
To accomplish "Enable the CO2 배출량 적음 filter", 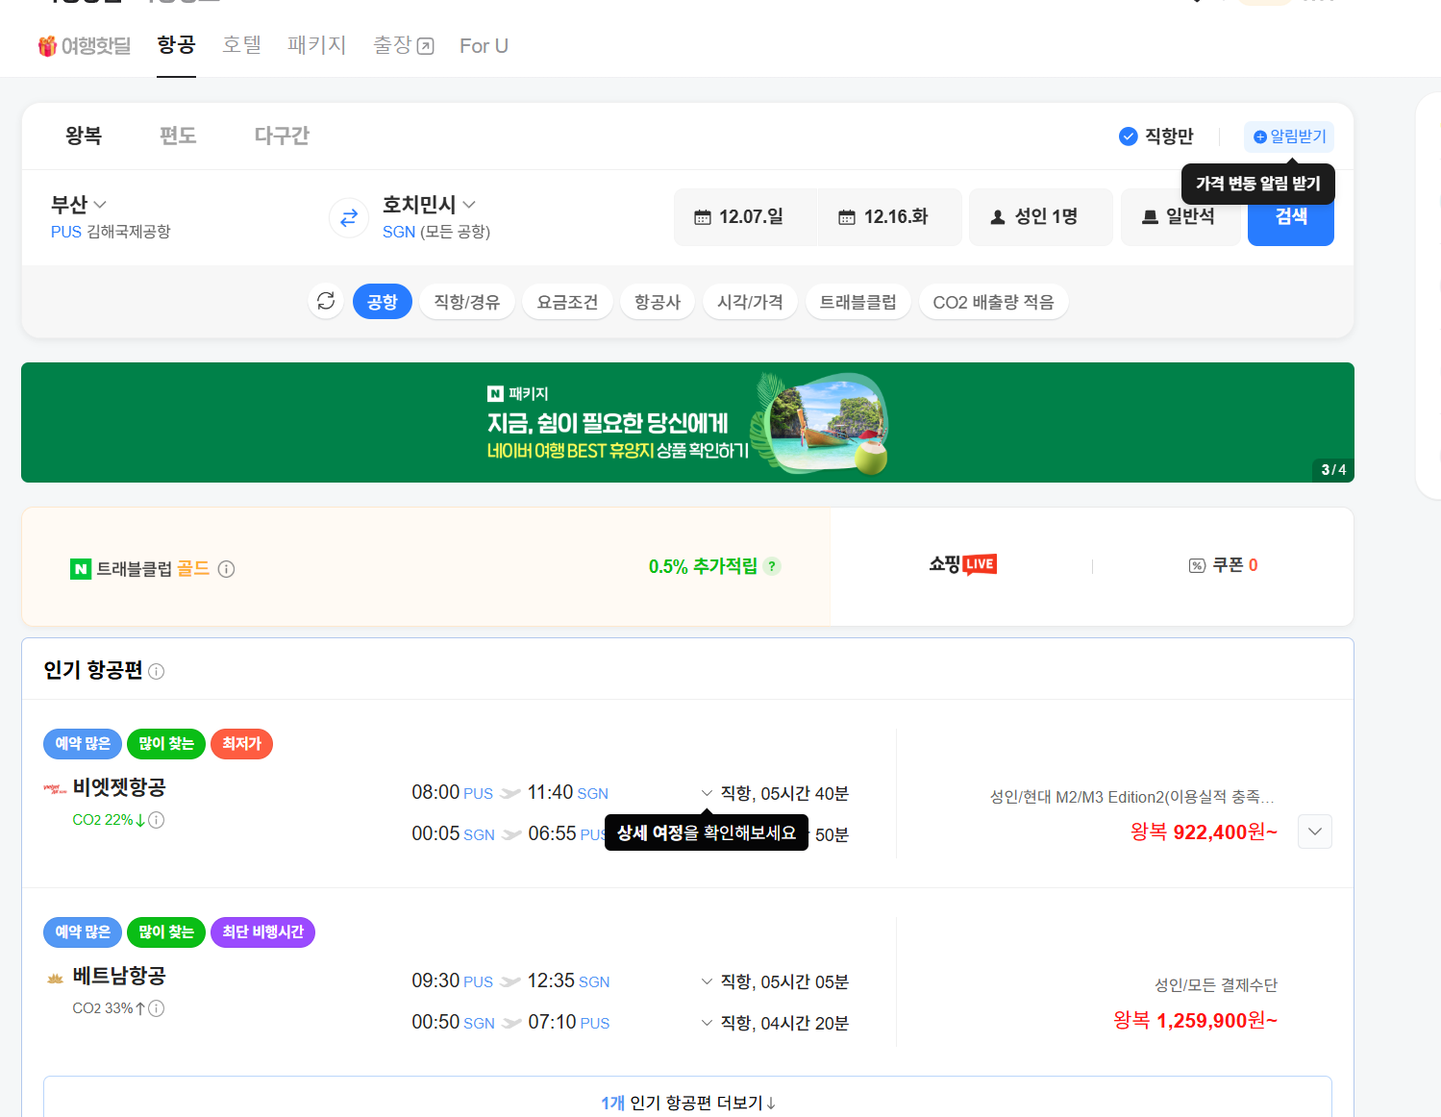I will click(x=993, y=302).
